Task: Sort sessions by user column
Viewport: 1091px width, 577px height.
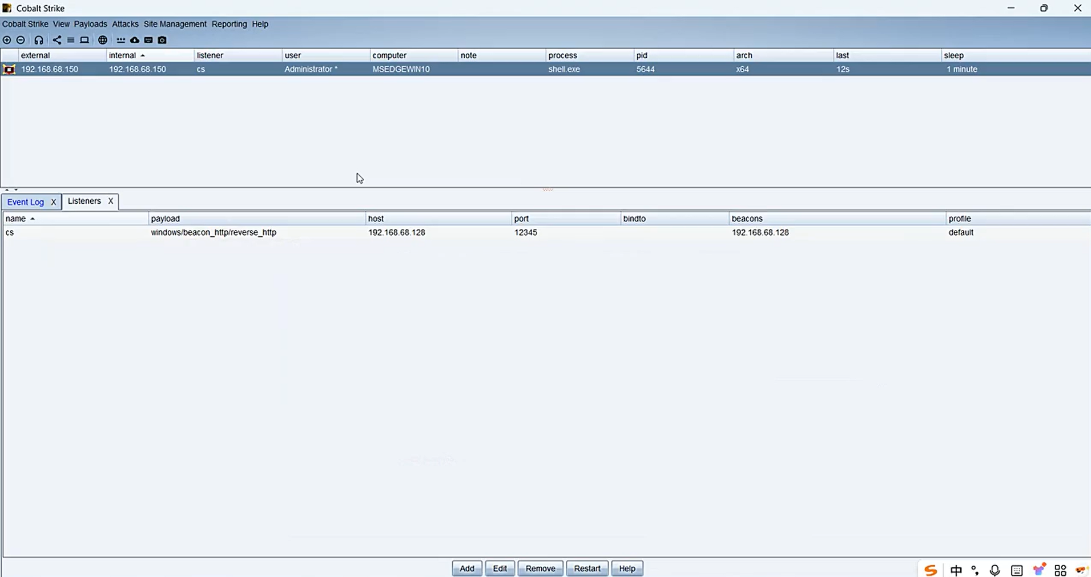Action: [326, 55]
